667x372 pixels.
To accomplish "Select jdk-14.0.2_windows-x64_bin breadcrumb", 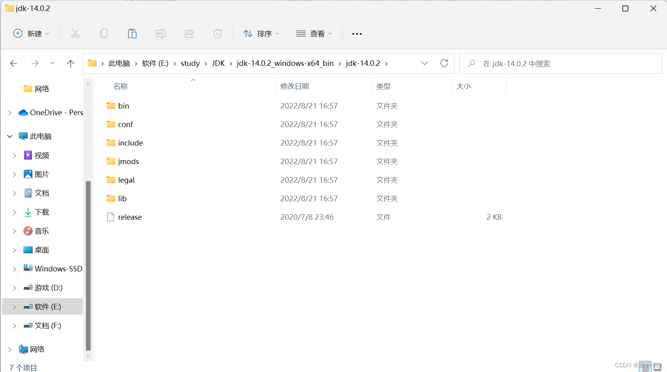I will (285, 64).
